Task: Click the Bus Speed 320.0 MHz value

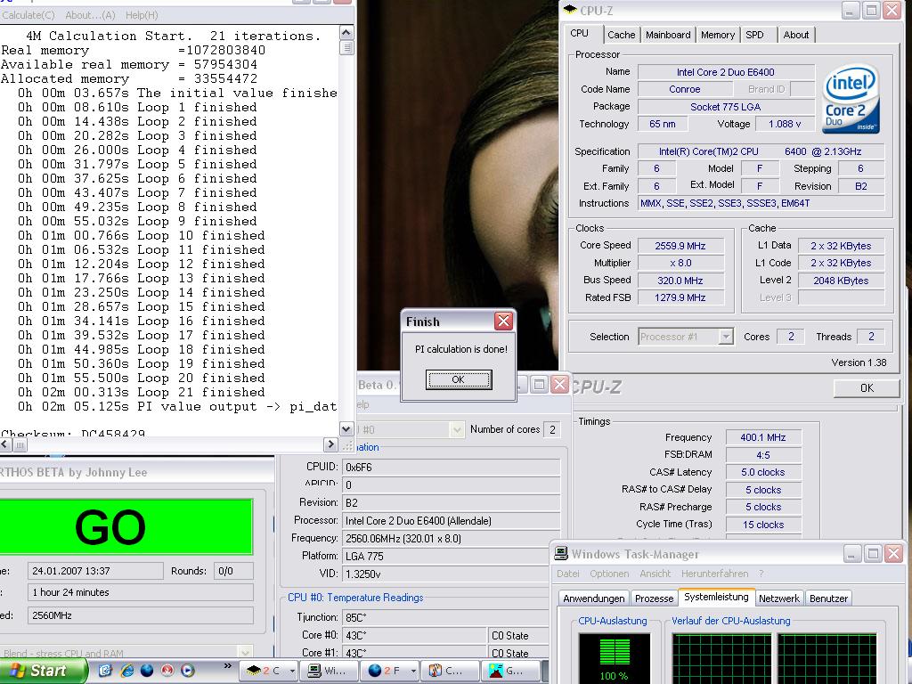Action: click(680, 281)
